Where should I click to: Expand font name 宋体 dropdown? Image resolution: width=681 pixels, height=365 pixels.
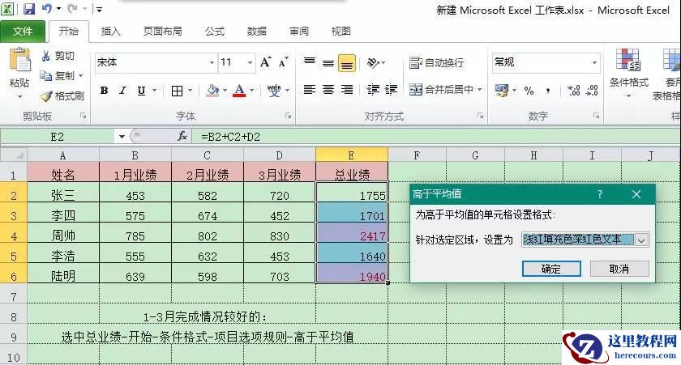[x=212, y=63]
